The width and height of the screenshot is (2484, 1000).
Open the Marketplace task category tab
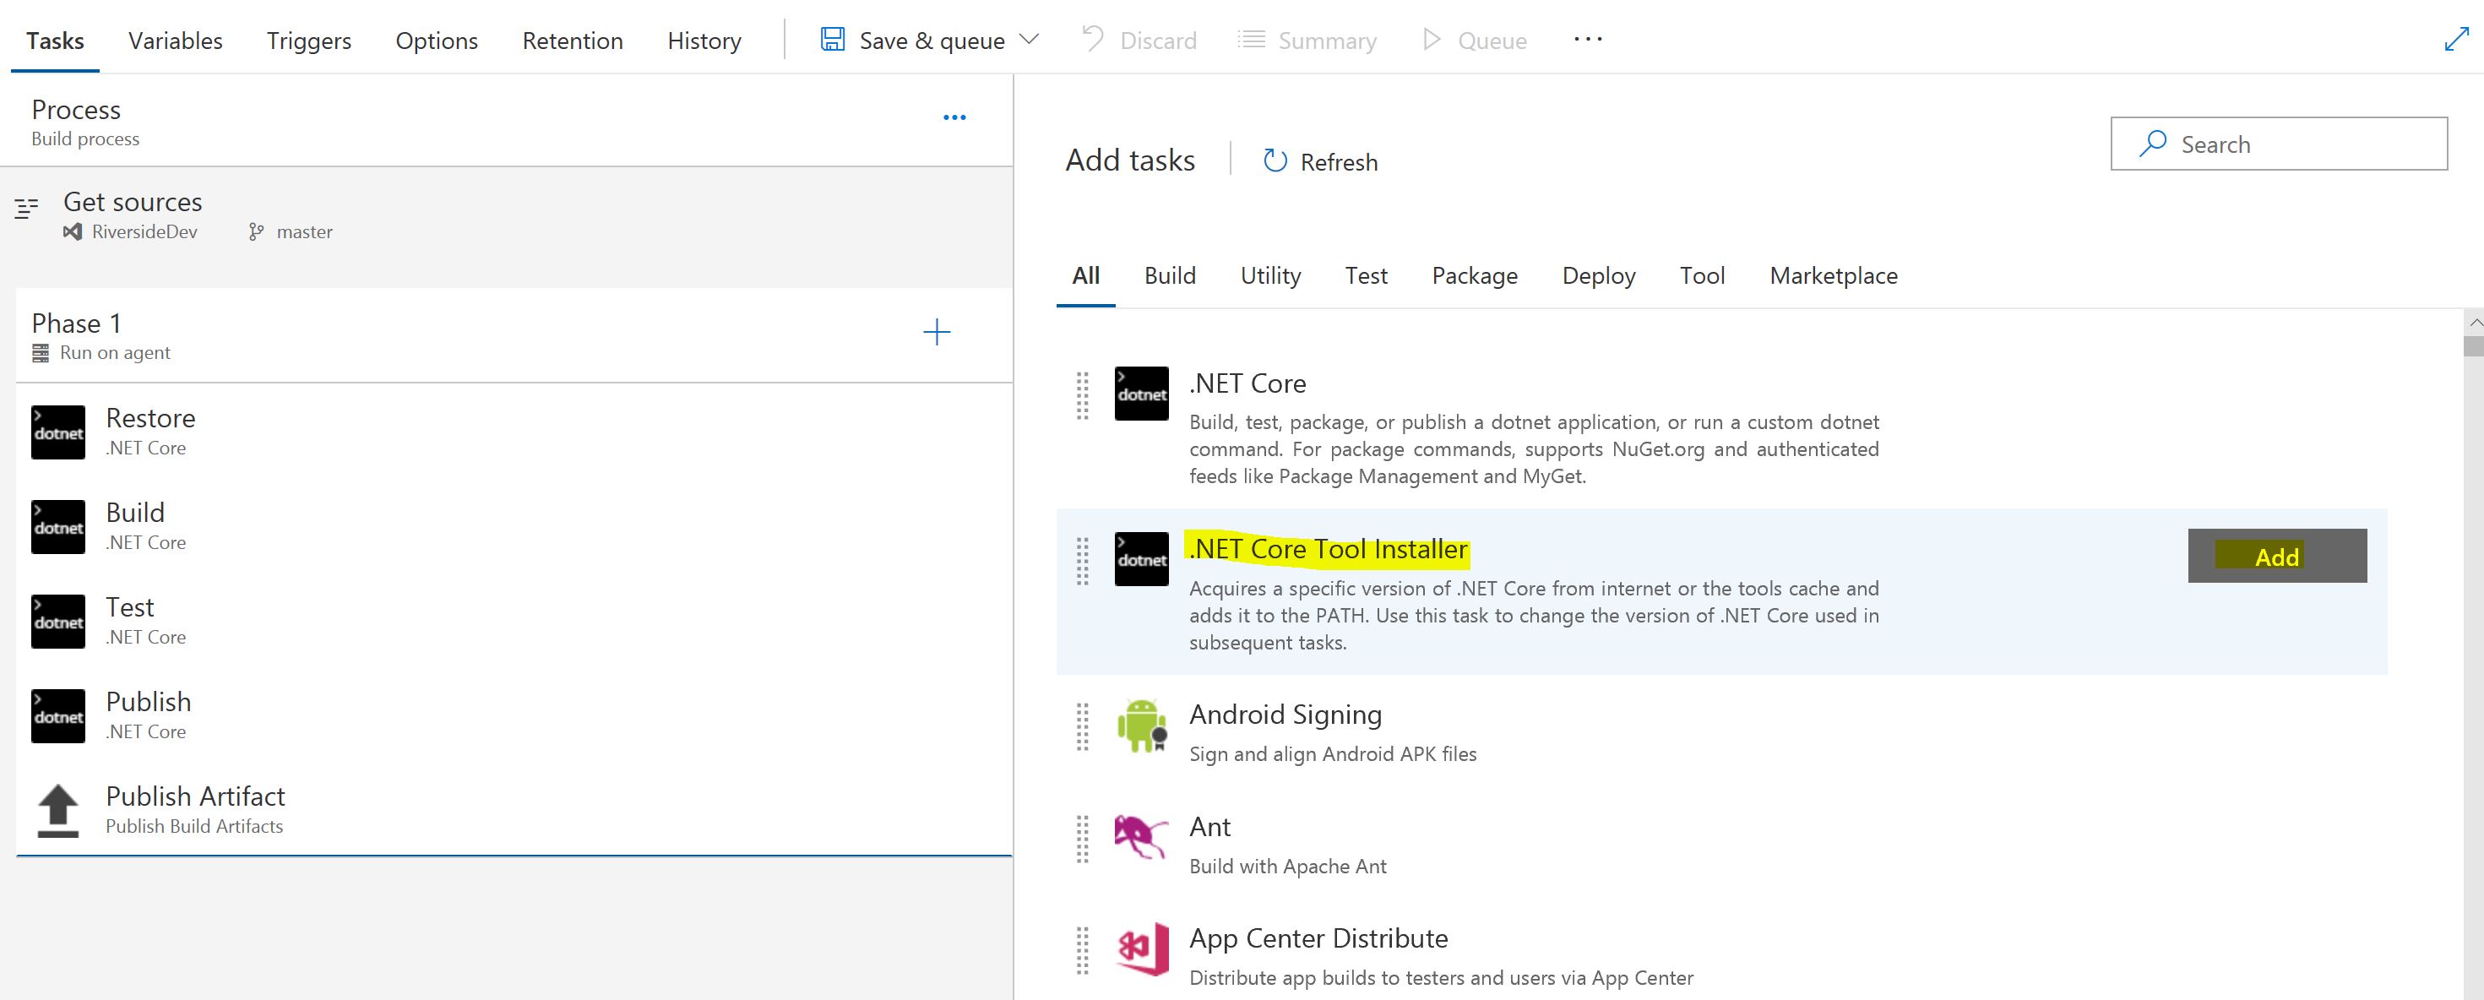1833,276
